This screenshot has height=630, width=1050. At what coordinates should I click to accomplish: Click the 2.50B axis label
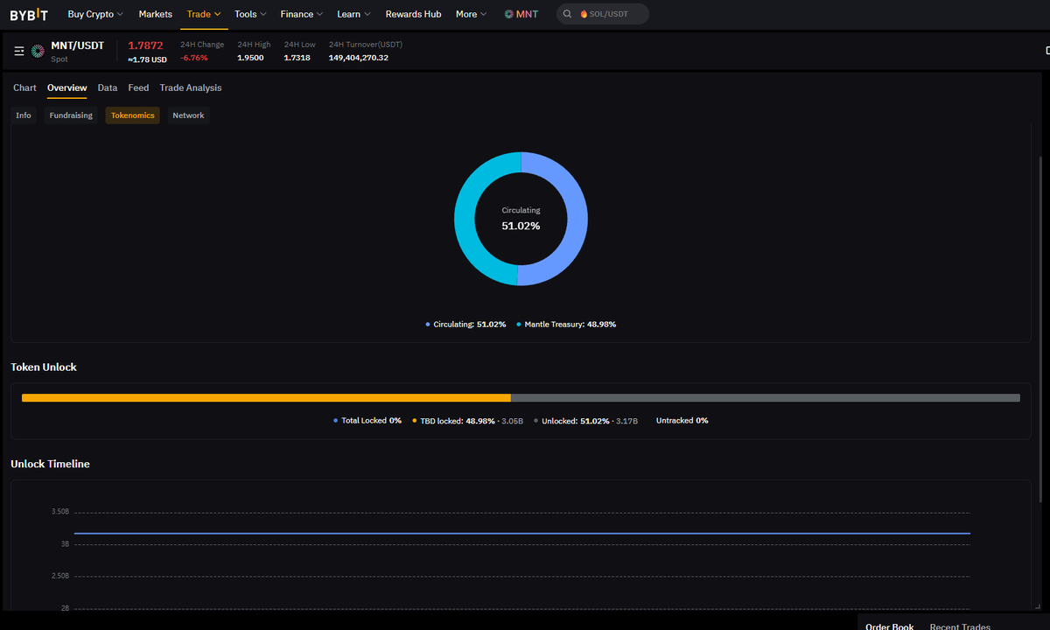60,576
